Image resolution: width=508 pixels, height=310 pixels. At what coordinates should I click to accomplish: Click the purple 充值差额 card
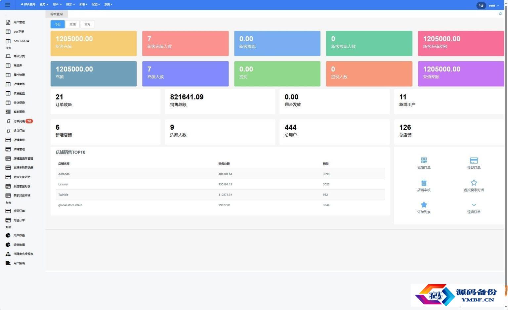[x=461, y=74]
